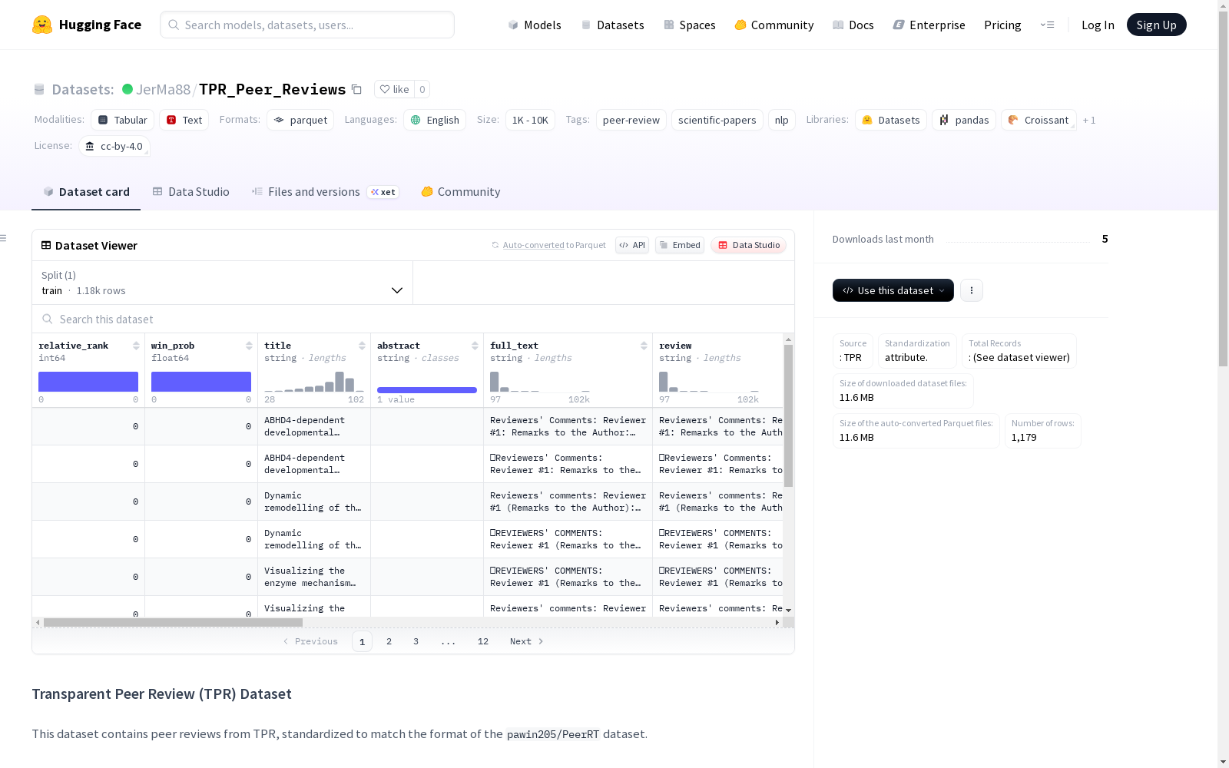Viewport: 1229px width, 768px height.
Task: Sort the relative_rank column
Action: coord(136,346)
